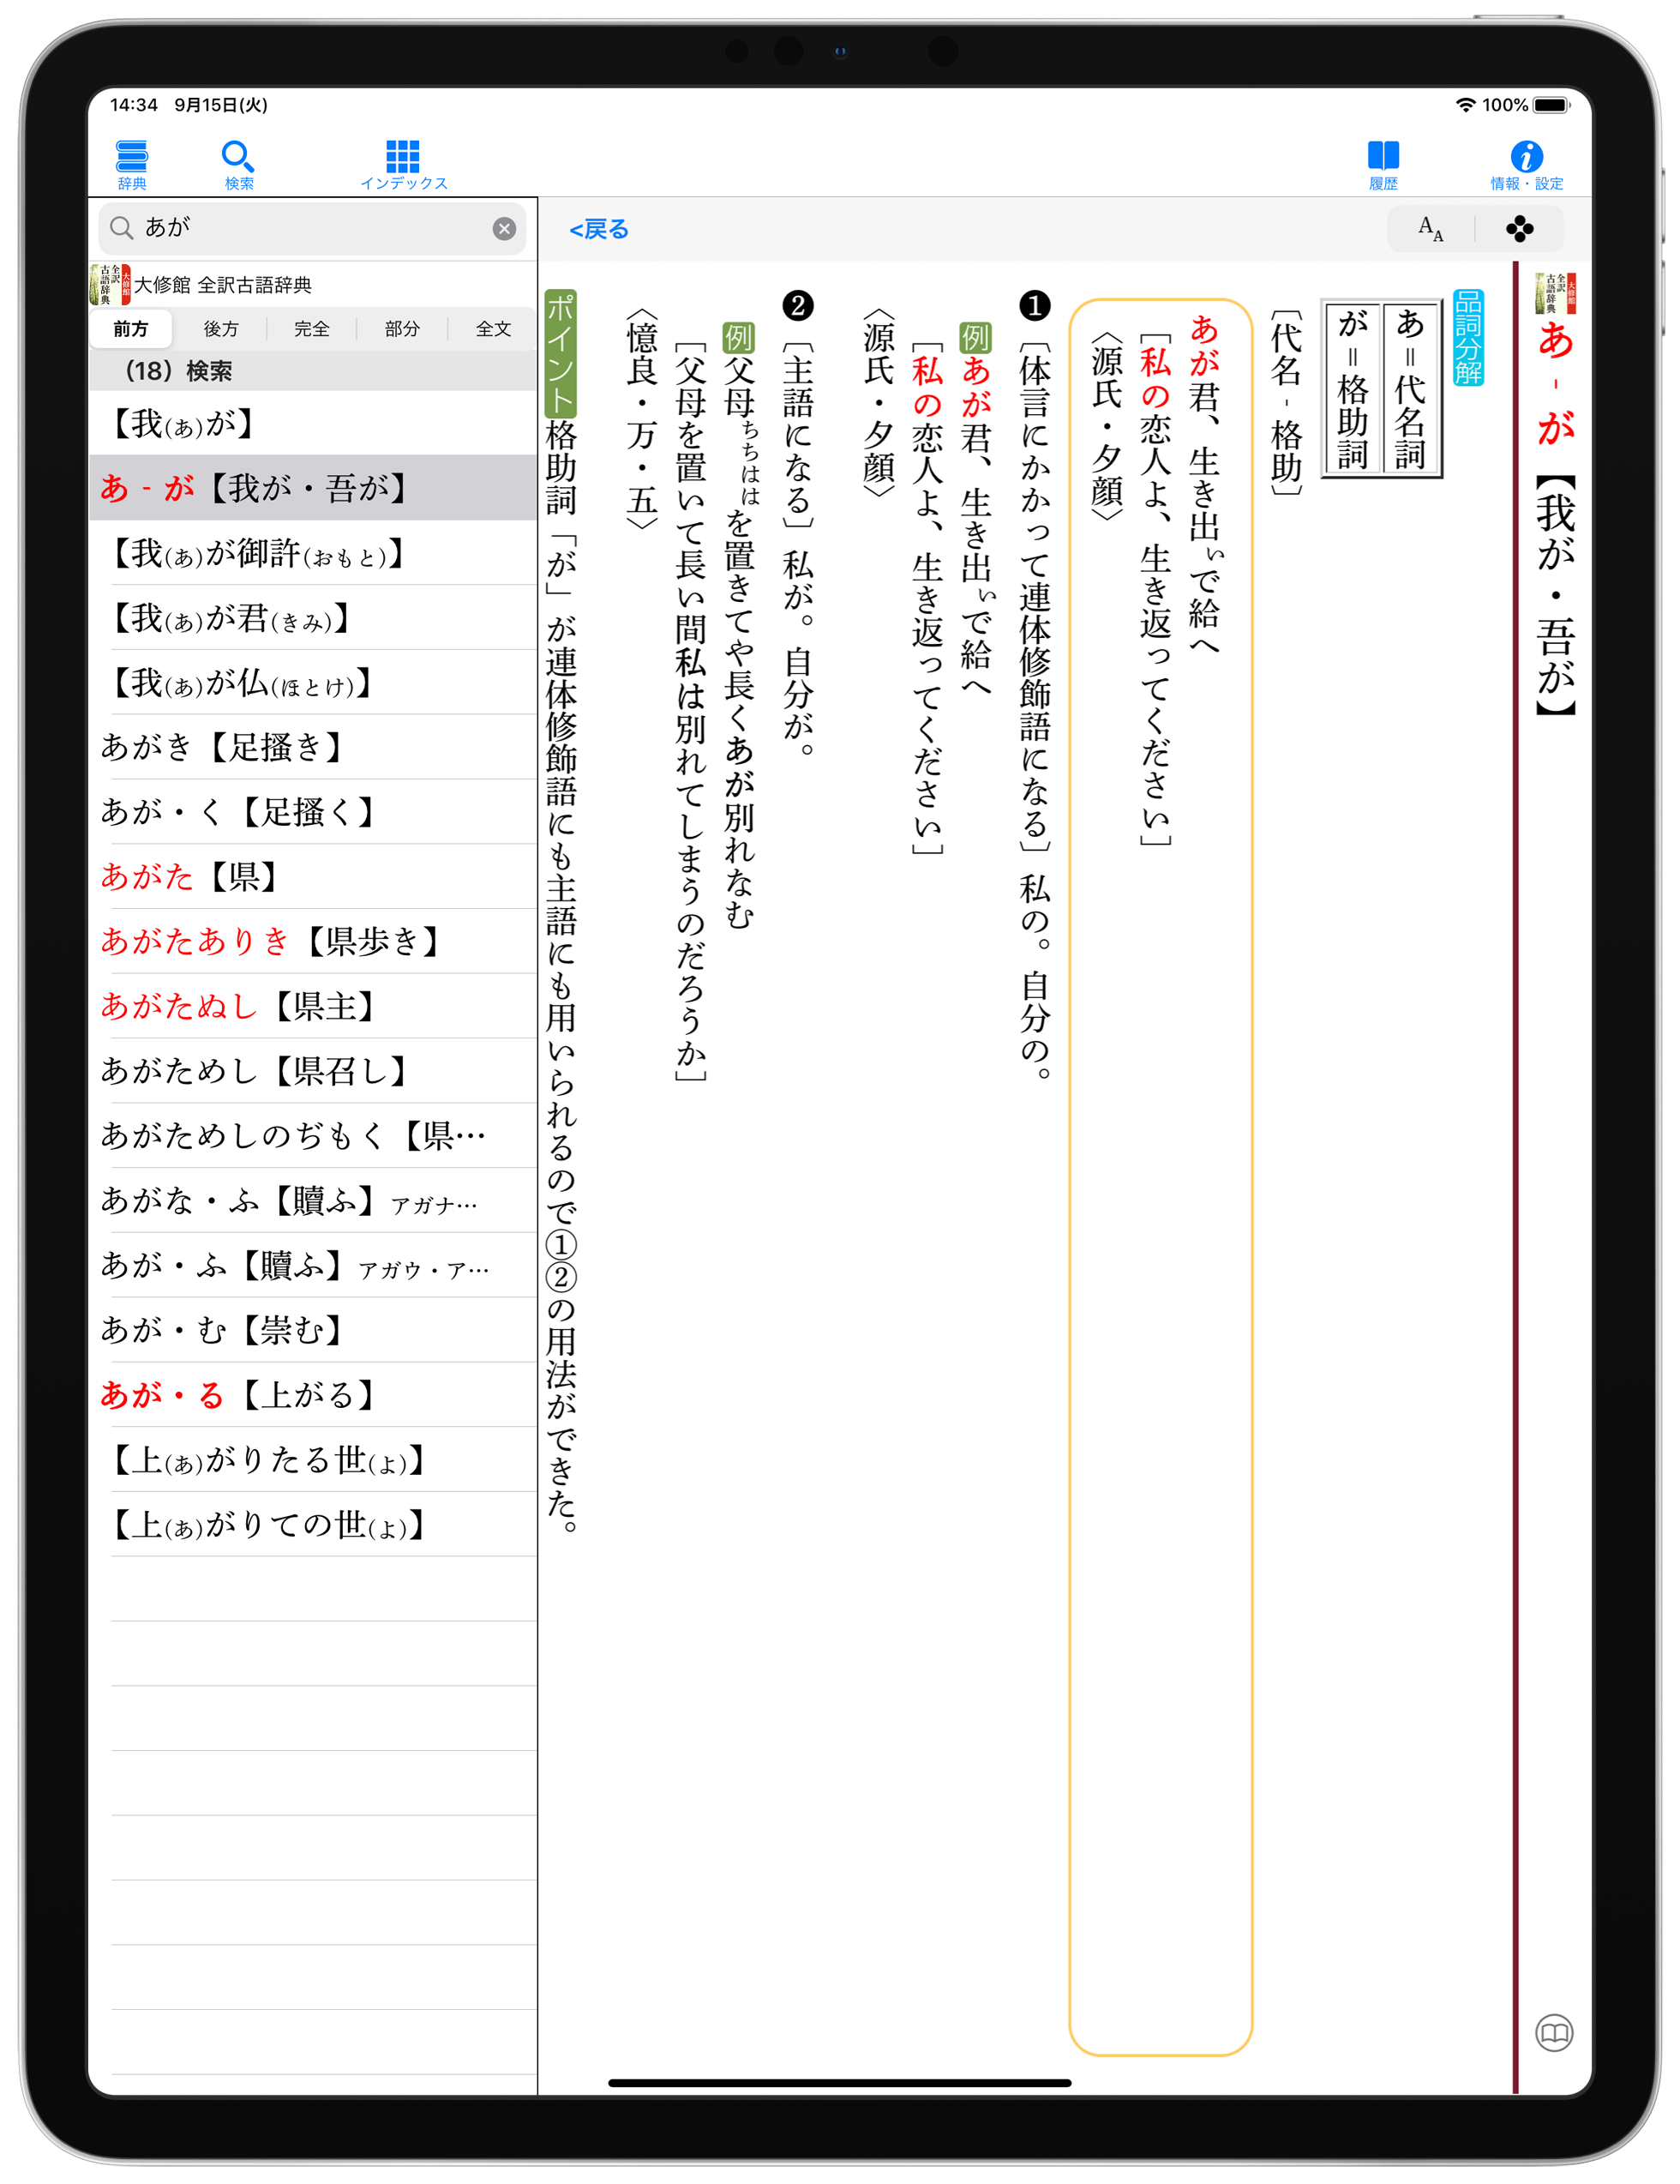Screen dimensions: 1680x2184
Task: Click the あが search input field
Action: (312, 228)
